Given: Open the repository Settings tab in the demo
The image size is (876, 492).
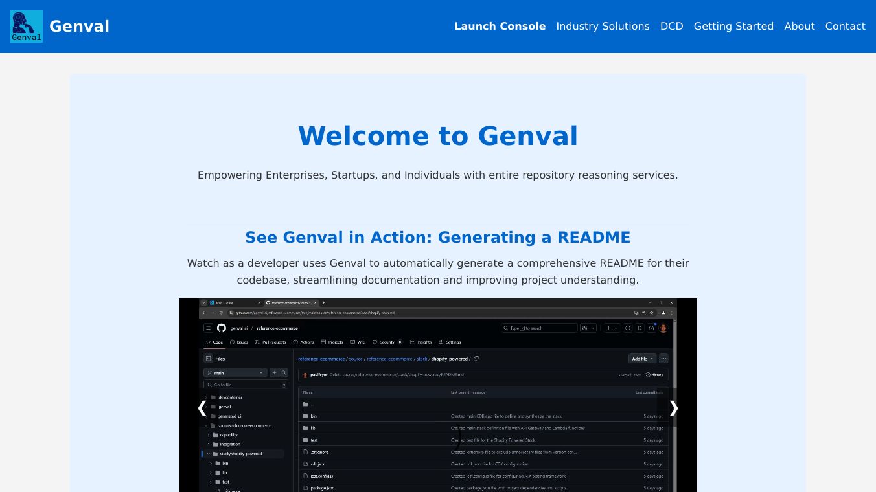Looking at the screenshot, I should pos(450,342).
